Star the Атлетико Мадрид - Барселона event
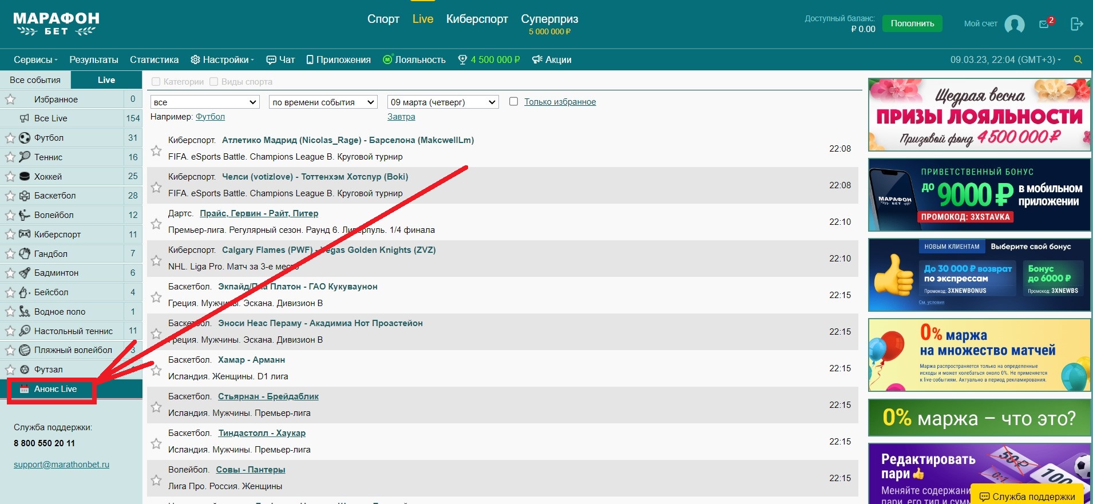 pyautogui.click(x=156, y=150)
